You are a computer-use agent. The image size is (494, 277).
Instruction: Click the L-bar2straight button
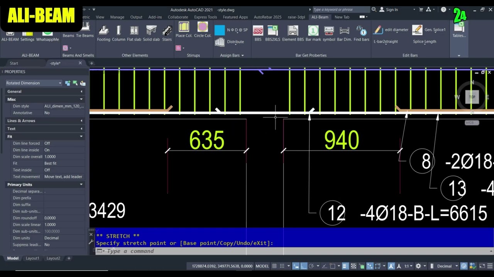click(386, 42)
